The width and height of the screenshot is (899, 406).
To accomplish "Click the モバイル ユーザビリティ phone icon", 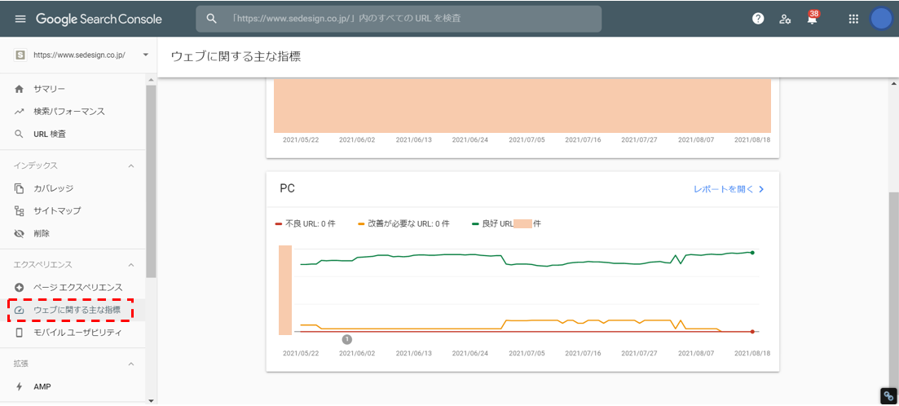I will point(19,333).
